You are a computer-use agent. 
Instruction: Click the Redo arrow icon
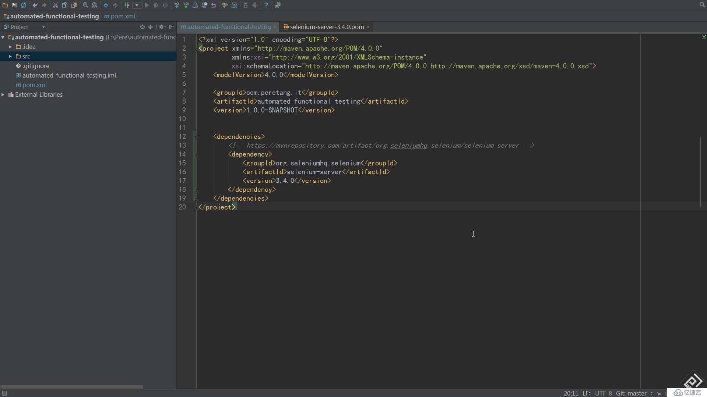44,5
